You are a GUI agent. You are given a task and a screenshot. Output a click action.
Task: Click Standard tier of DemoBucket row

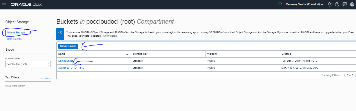[x=138, y=61]
